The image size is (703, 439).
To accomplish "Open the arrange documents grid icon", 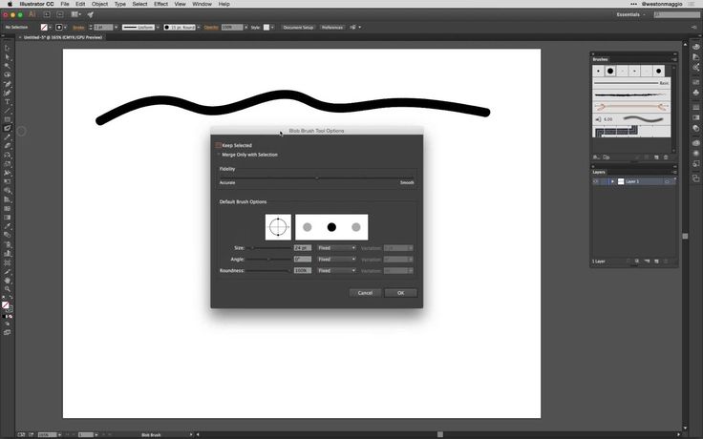I will (76, 14).
